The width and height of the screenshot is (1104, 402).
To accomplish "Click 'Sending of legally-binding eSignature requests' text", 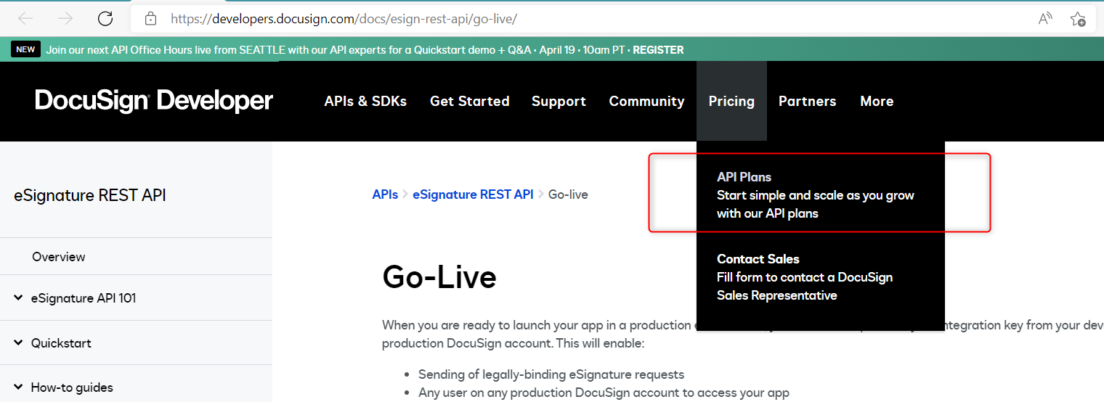I will 551,374.
